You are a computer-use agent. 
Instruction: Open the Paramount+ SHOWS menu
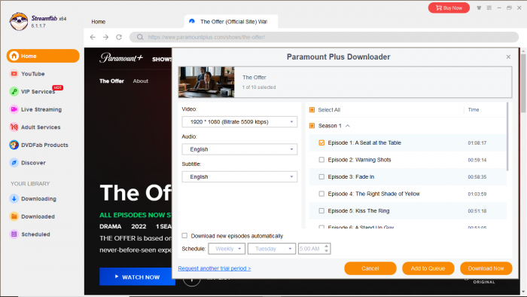162,60
